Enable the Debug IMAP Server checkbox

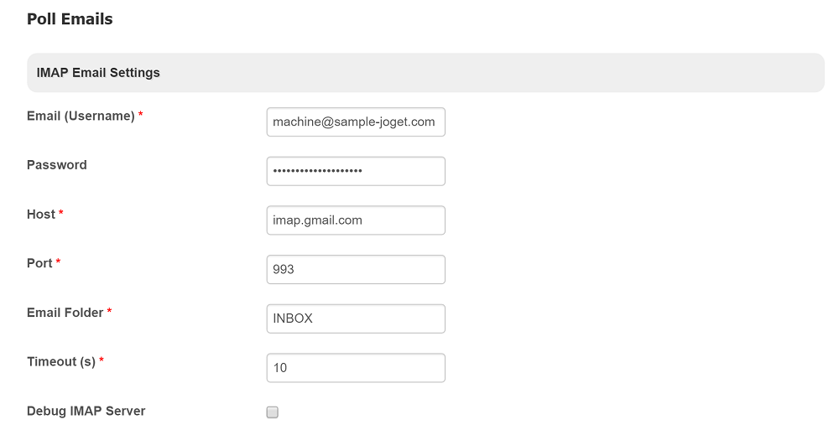click(272, 412)
